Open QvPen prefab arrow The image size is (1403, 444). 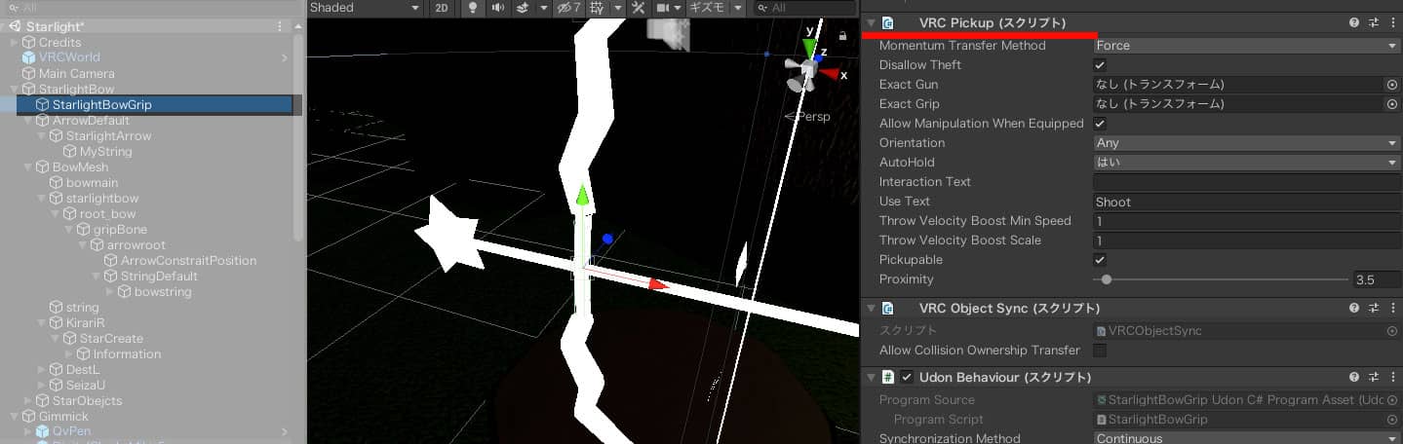(285, 431)
